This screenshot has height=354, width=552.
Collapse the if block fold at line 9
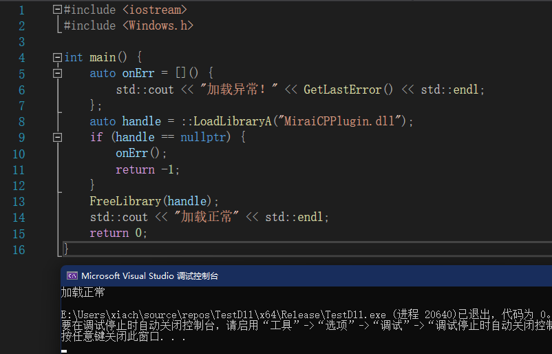coord(57,137)
